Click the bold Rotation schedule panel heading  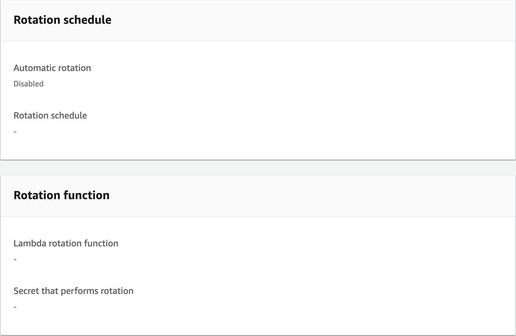[62, 20]
